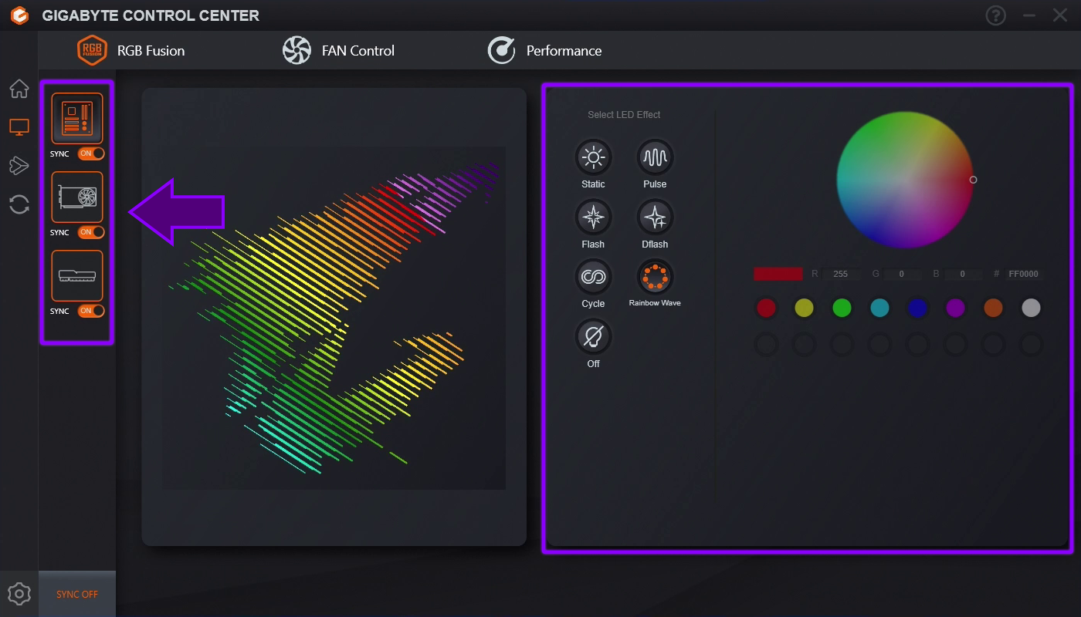This screenshot has width=1081, height=617.
Task: Enable the Rainbow Wave effect
Action: 654,278
